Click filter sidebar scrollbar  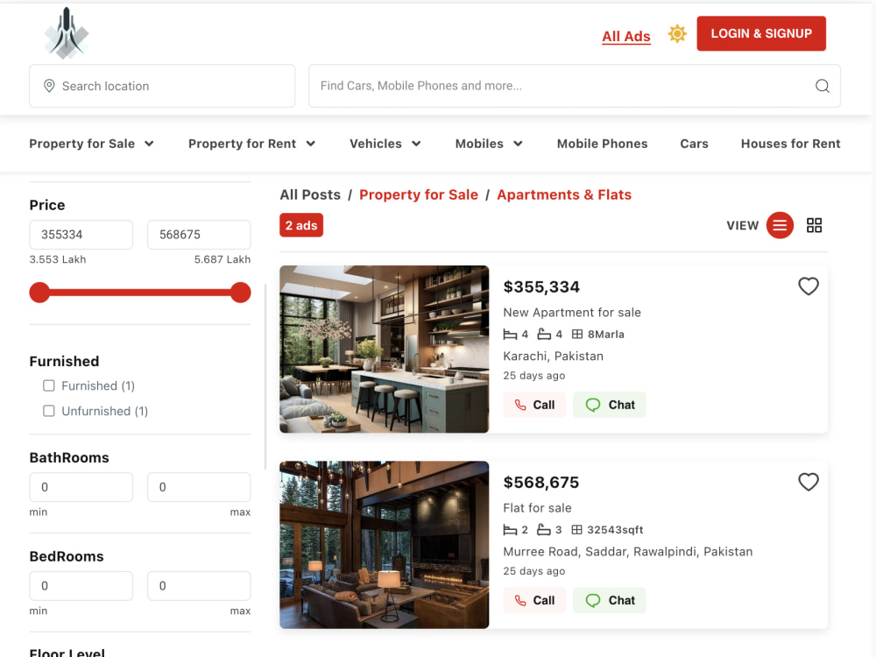point(265,377)
